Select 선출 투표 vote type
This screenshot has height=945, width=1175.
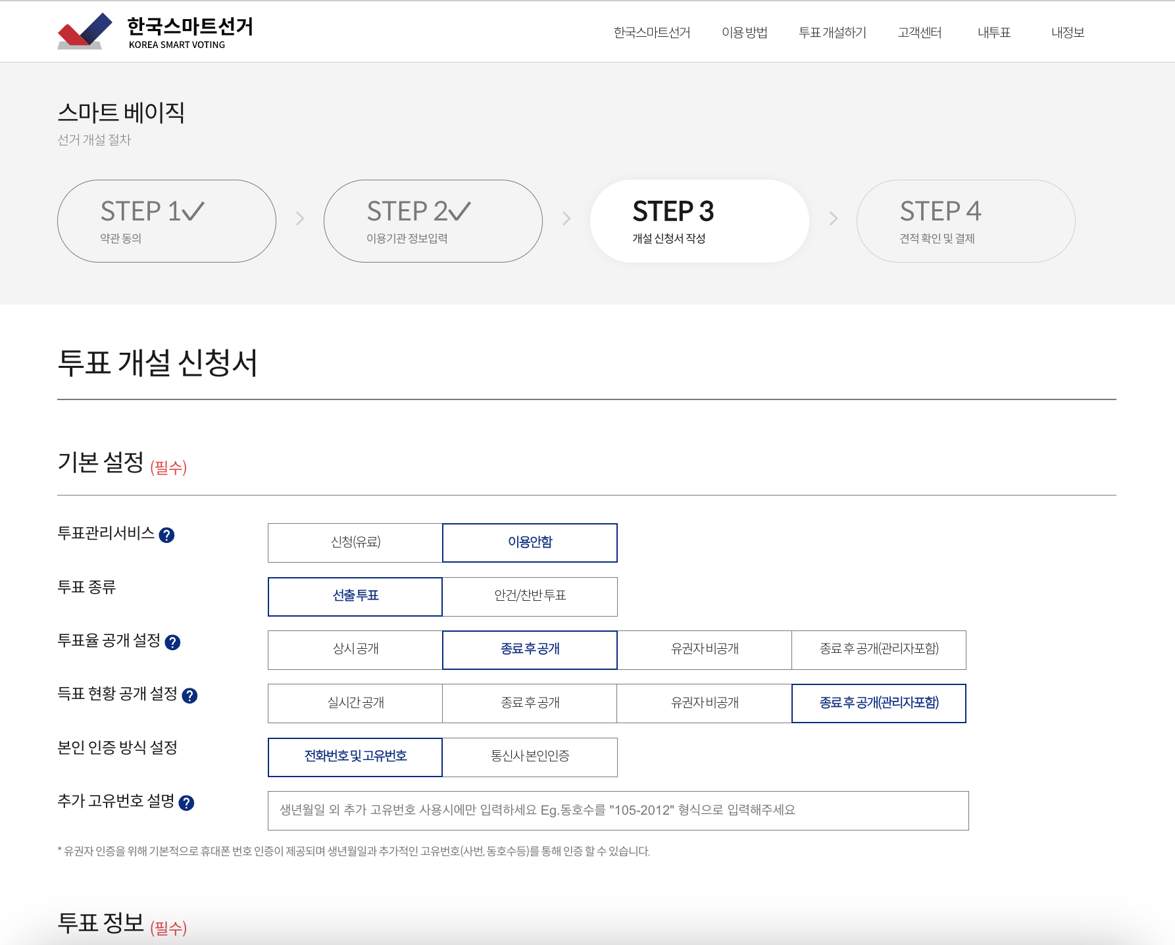355,597
